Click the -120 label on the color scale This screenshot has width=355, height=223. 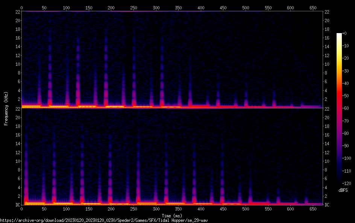pos(346,184)
